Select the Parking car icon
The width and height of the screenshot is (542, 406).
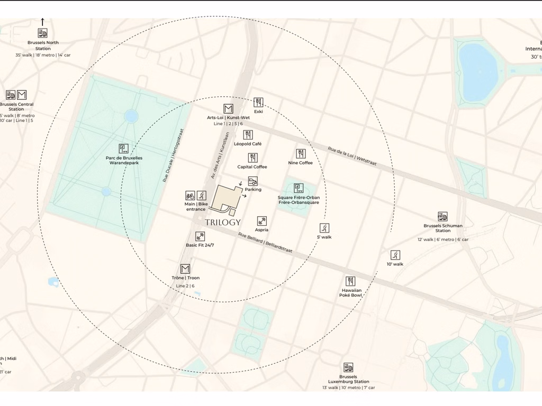[x=252, y=181]
